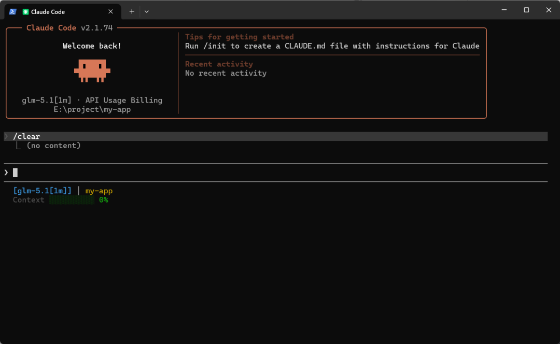Image resolution: width=560 pixels, height=344 pixels.
Task: Click the blue [glm-5.1[1m]] status label
Action: (42, 191)
